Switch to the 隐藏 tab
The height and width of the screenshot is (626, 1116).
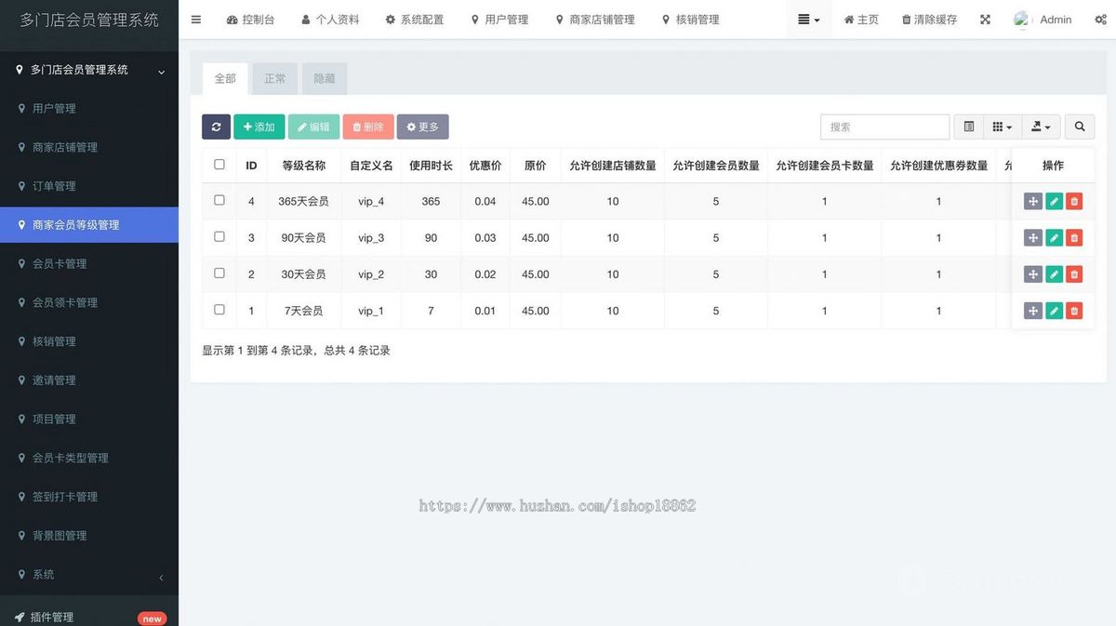(324, 78)
